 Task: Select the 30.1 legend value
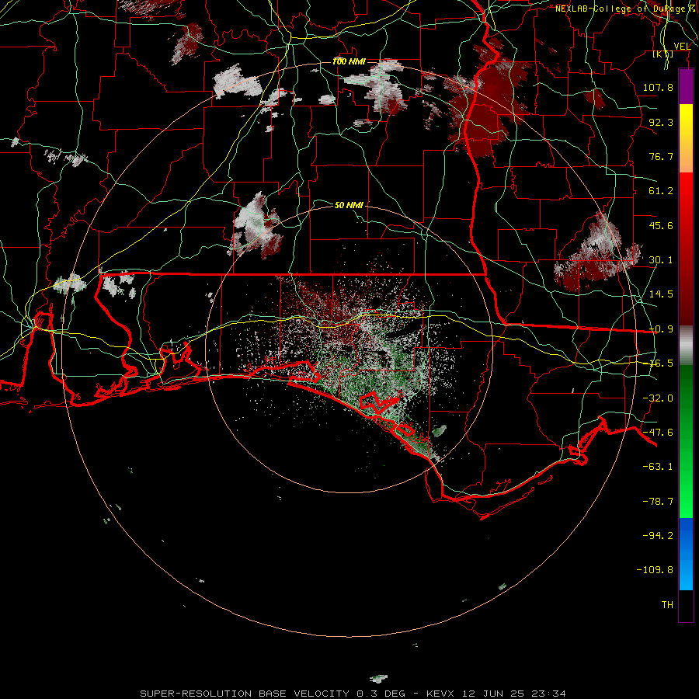(661, 260)
